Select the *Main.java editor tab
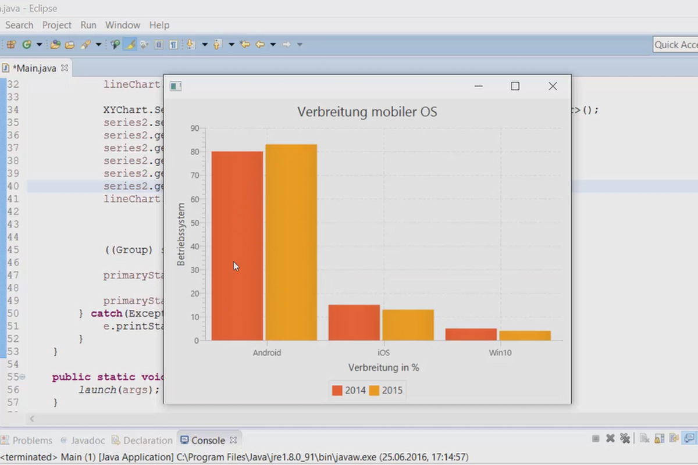Viewport: 698px width, 465px height. [x=34, y=68]
